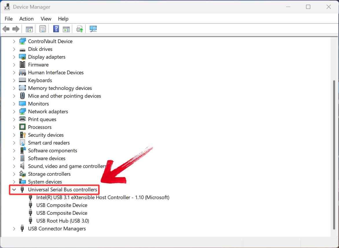Viewport: 339px width, 248px height.
Task: Click the Forward arrow in toolbar
Action: pos(16,29)
